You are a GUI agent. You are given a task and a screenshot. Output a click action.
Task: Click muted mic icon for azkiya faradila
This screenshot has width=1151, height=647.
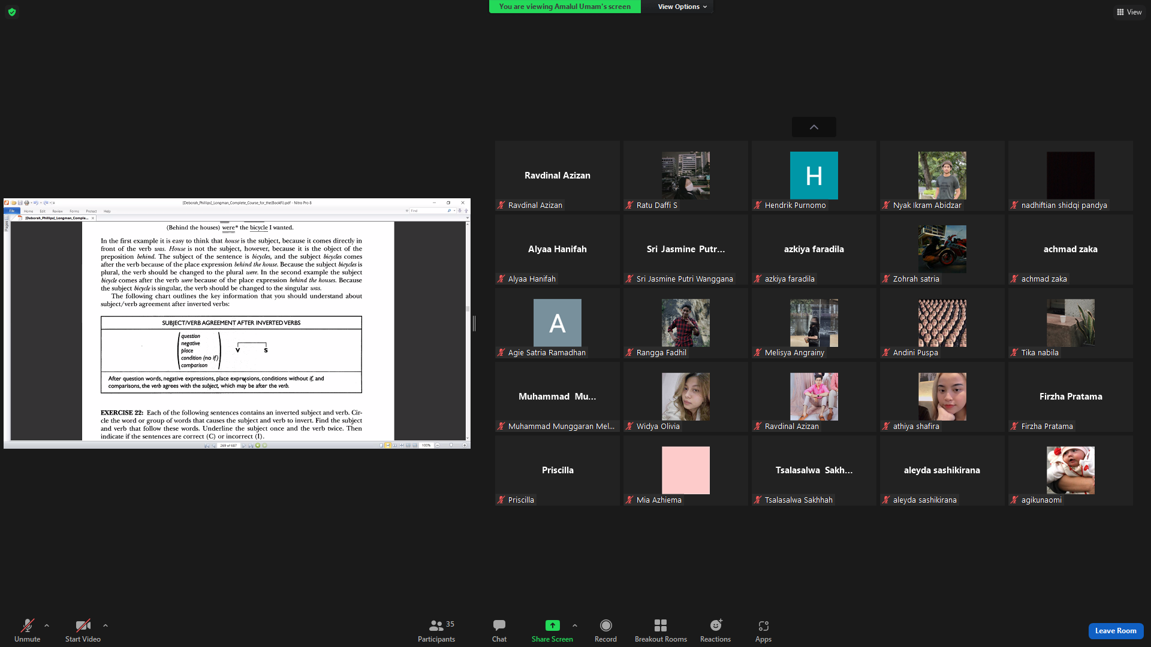point(758,279)
